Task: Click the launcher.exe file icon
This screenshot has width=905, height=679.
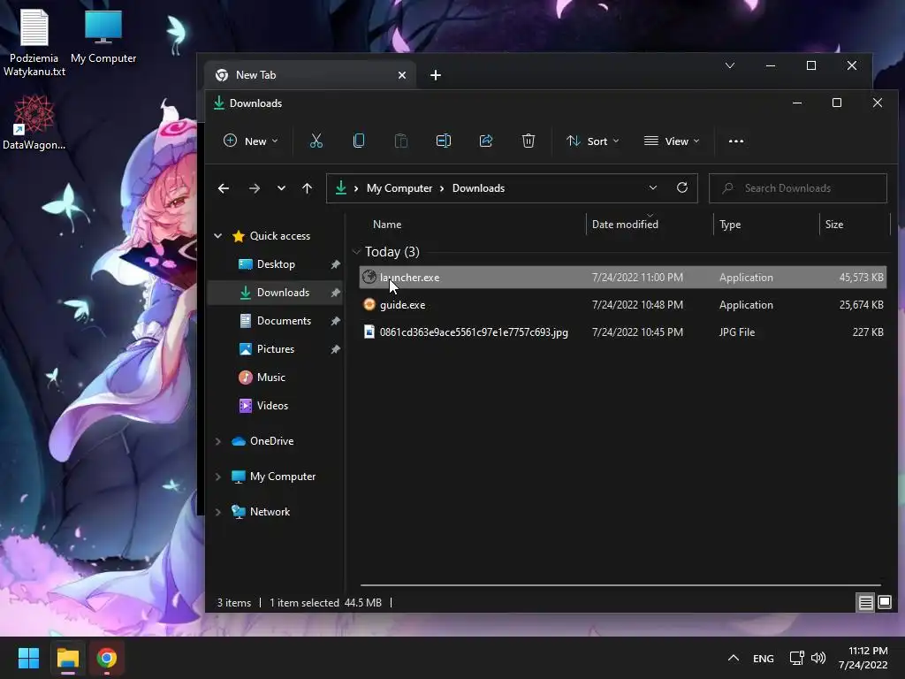Action: point(369,277)
